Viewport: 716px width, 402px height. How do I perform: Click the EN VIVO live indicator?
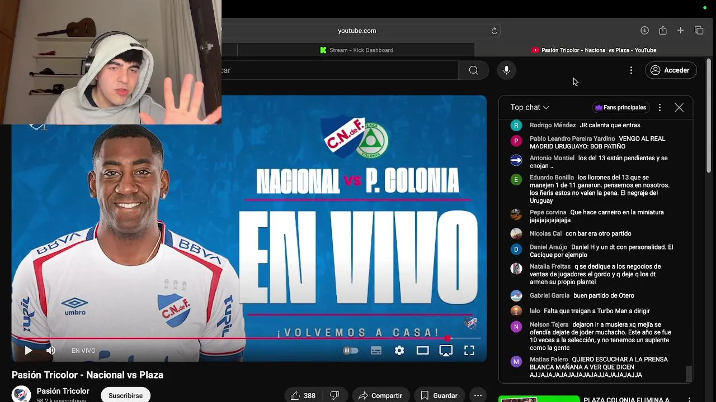(x=83, y=351)
